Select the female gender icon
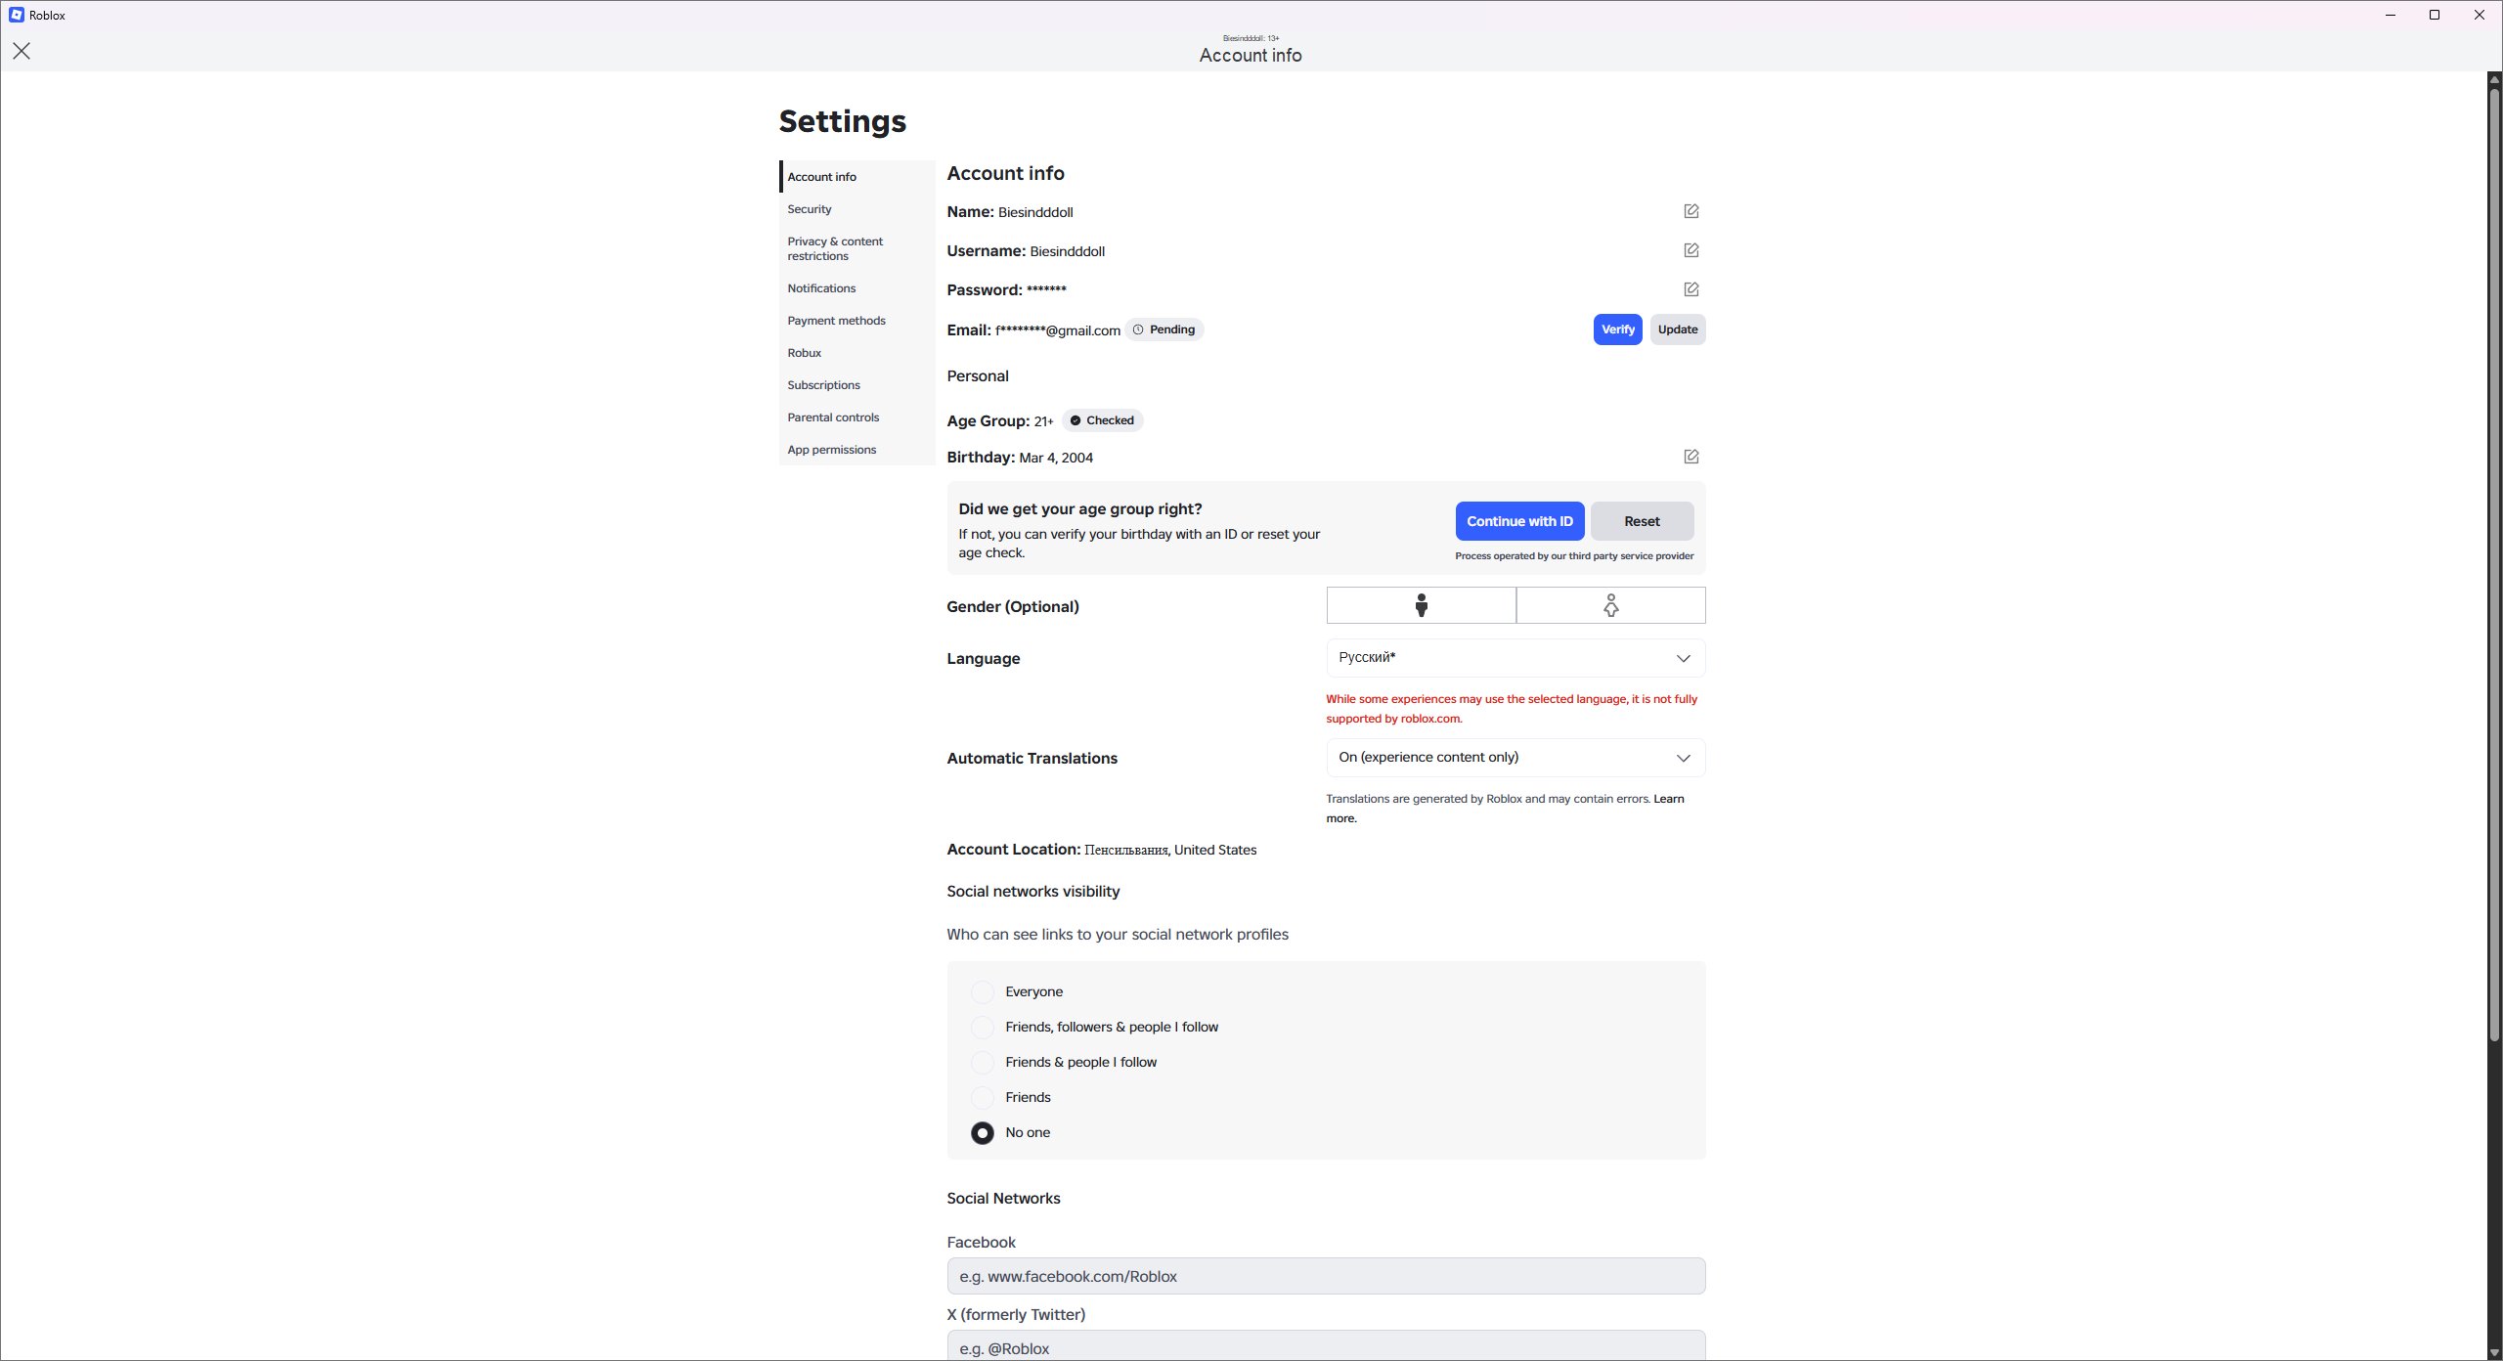Screen dimensions: 2503x1361 click(x=1610, y=605)
